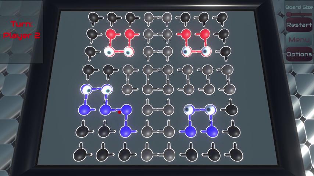Select the plain blue node below the left-group left eye
Viewport: 314px width, 176px height.
(x=84, y=110)
